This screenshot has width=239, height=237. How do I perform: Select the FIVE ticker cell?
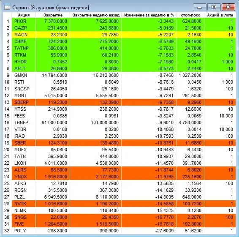[x=24, y=224]
